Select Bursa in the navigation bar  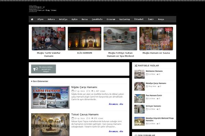click(85, 19)
